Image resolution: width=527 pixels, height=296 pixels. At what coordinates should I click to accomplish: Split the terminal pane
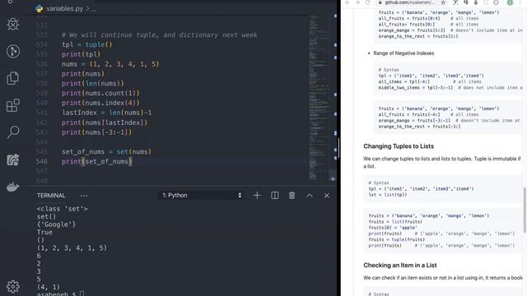click(274, 196)
